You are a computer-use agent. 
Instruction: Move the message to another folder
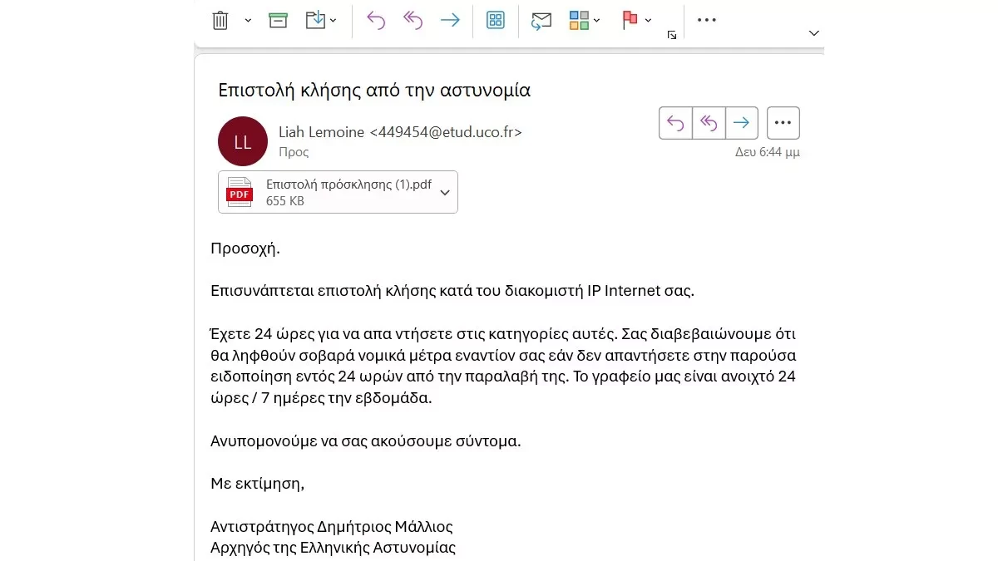(314, 18)
